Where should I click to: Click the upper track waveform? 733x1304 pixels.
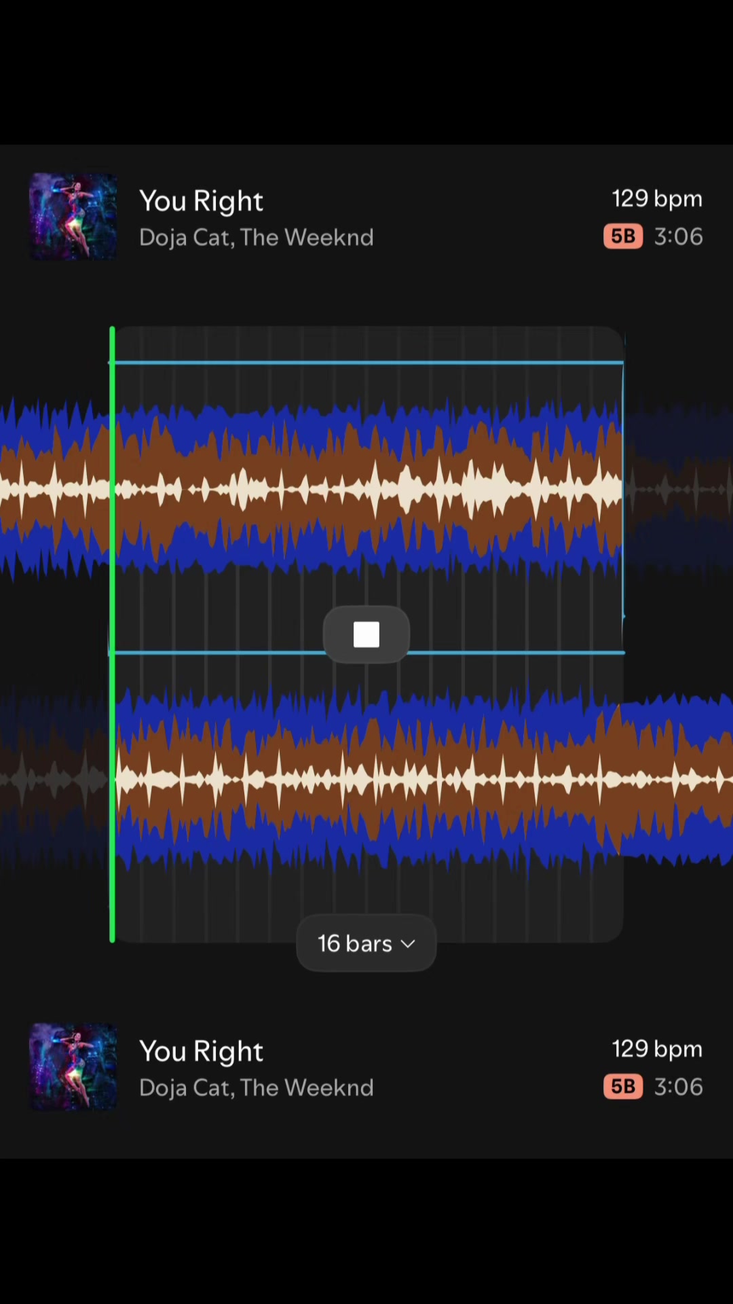(366, 489)
